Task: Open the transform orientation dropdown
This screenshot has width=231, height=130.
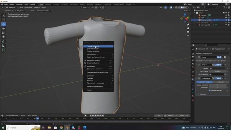Action: [85, 7]
